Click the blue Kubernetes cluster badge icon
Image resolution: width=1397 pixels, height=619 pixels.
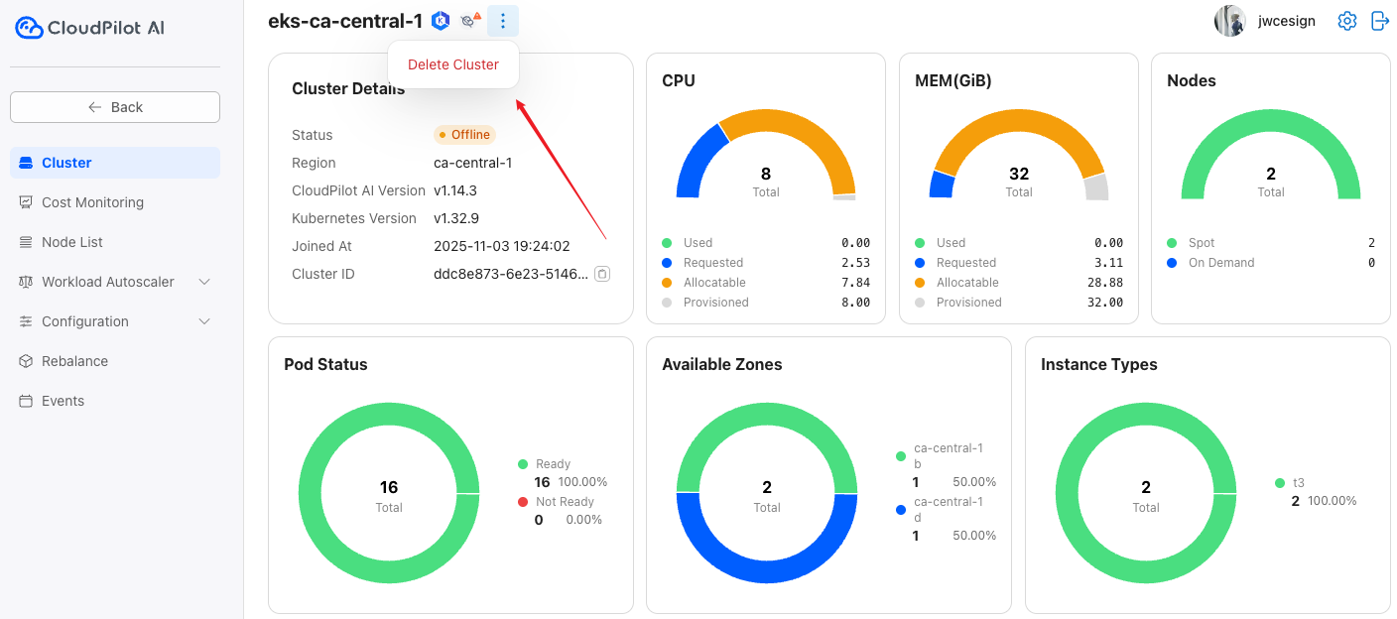point(441,21)
